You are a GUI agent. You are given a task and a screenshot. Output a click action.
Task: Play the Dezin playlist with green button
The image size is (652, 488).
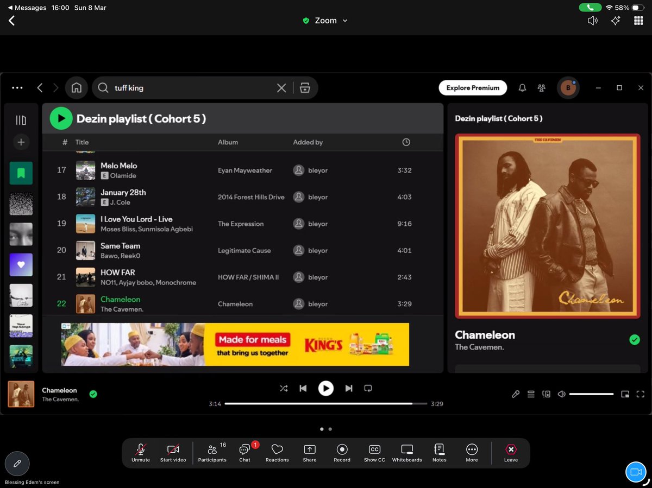(x=61, y=118)
